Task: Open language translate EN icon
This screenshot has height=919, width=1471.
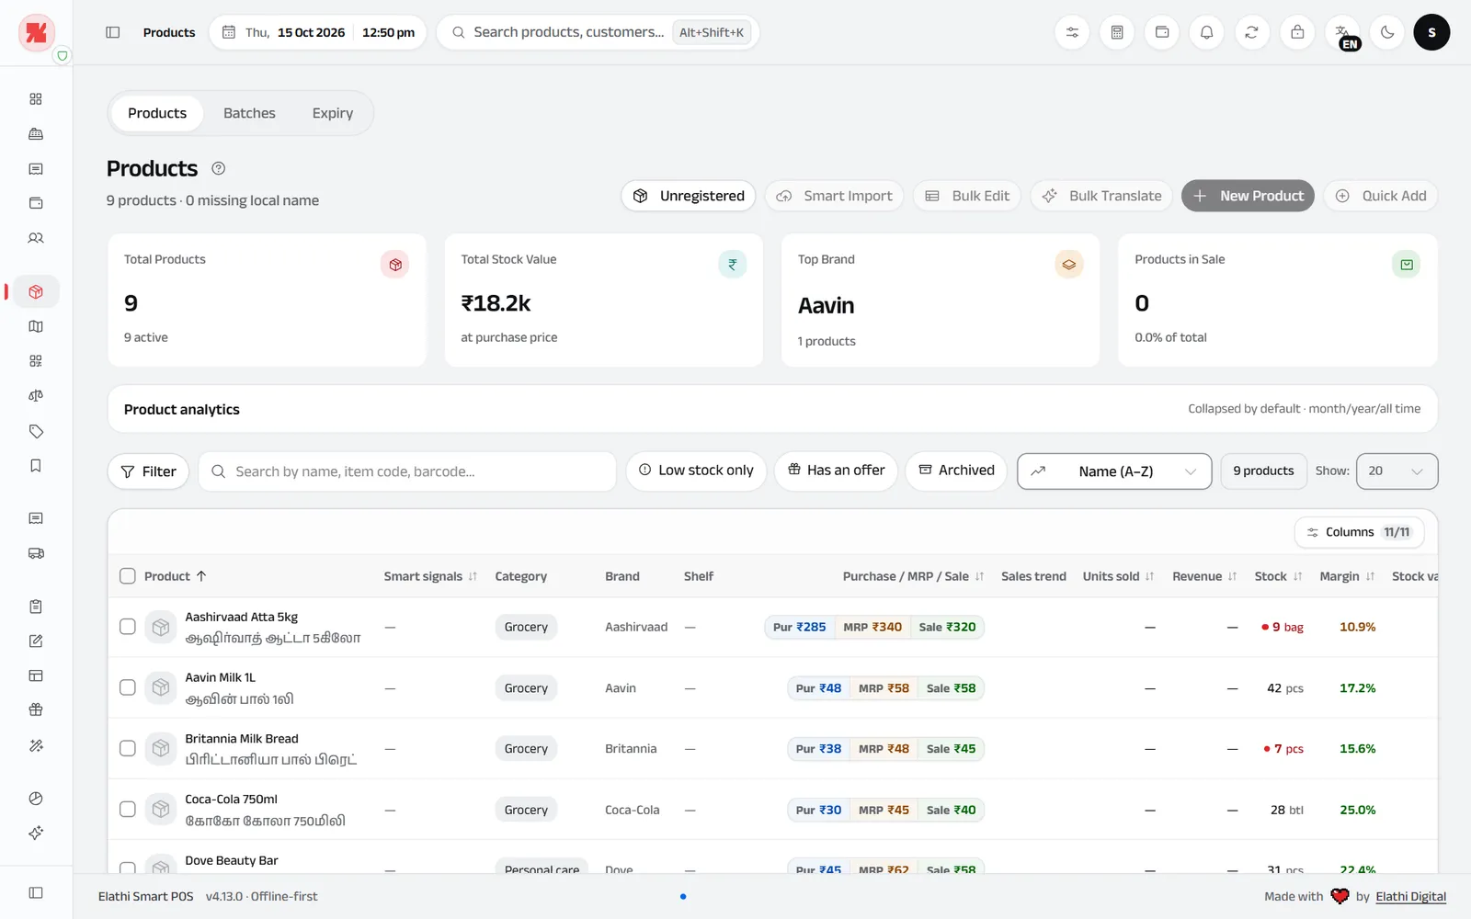Action: (1342, 32)
